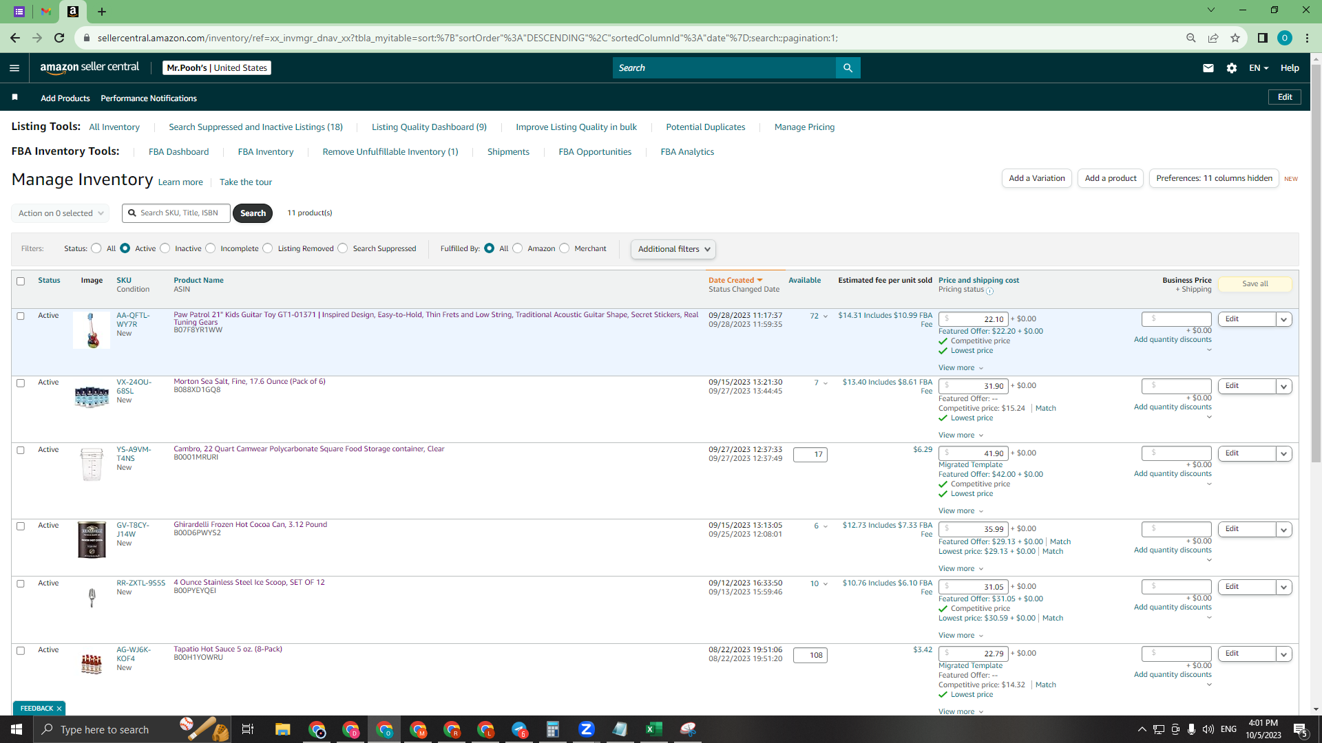Close the Feedback widget
Image resolution: width=1322 pixels, height=743 pixels.
(59, 708)
